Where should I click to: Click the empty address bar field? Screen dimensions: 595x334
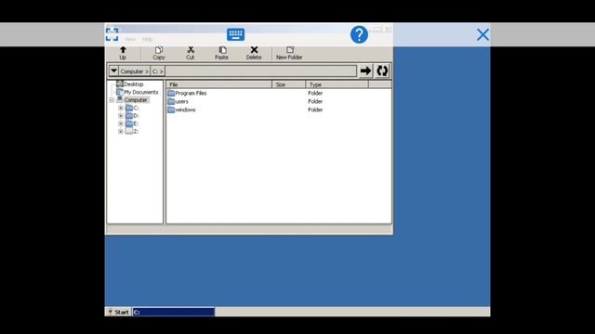point(260,71)
